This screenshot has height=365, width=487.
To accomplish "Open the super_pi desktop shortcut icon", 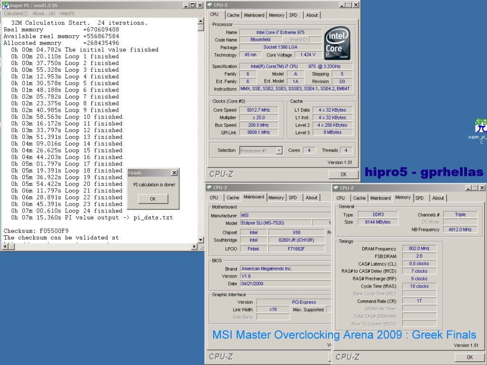I will click(480, 126).
